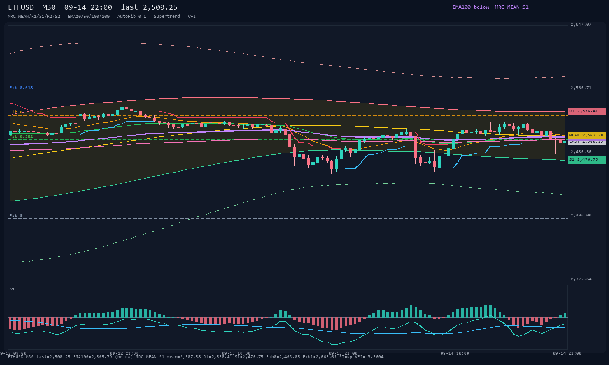
Task: Click the Fib 0 level label
Action: (16, 216)
